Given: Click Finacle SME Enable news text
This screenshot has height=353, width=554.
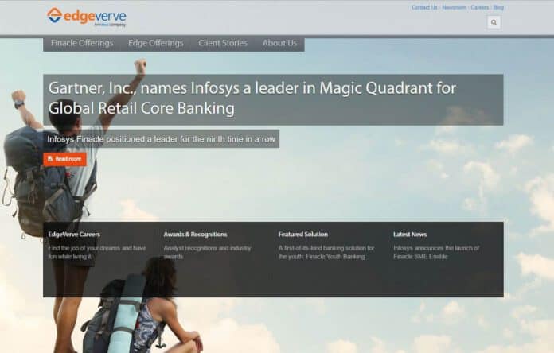Looking at the screenshot, I should pyautogui.click(x=436, y=252).
